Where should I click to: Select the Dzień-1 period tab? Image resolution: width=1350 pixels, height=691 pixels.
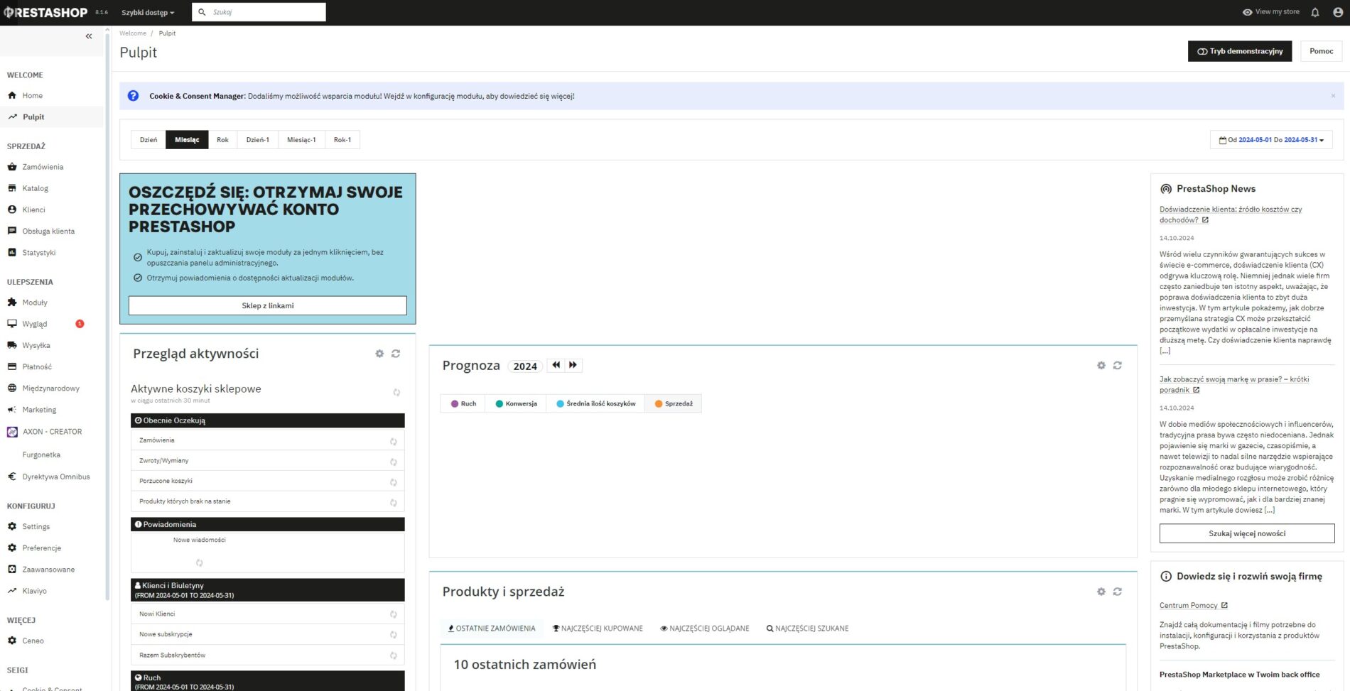[258, 140]
